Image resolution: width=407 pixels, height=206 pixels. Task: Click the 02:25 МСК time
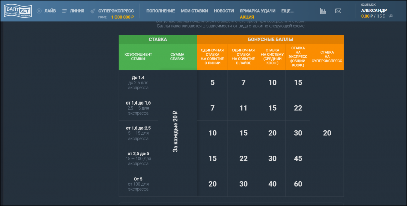click(x=368, y=5)
